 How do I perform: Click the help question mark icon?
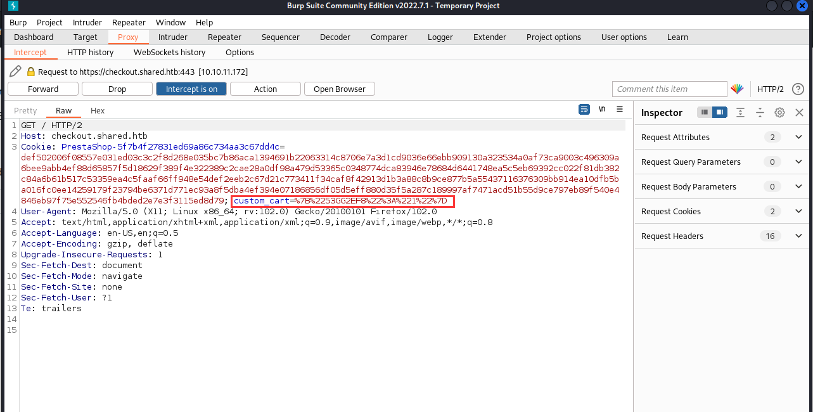pos(798,89)
